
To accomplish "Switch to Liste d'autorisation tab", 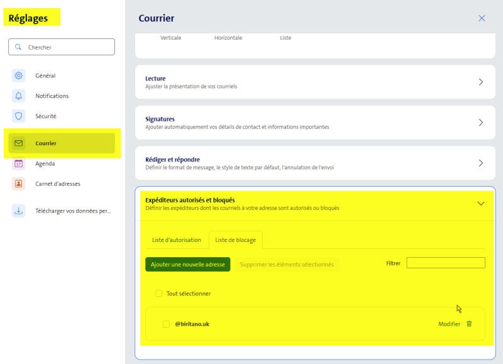I will click(177, 240).
